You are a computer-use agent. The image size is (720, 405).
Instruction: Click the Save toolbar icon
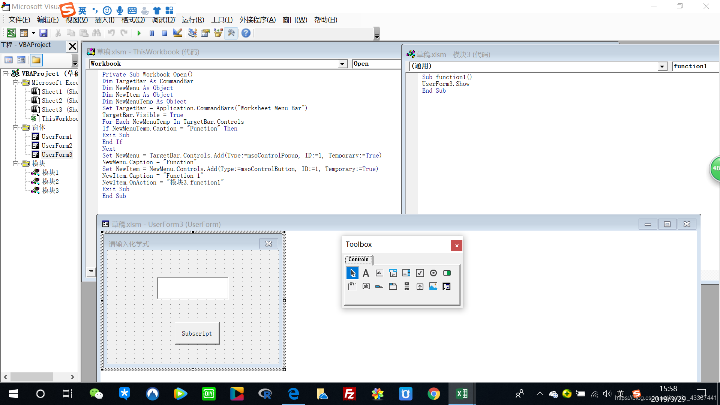point(43,33)
